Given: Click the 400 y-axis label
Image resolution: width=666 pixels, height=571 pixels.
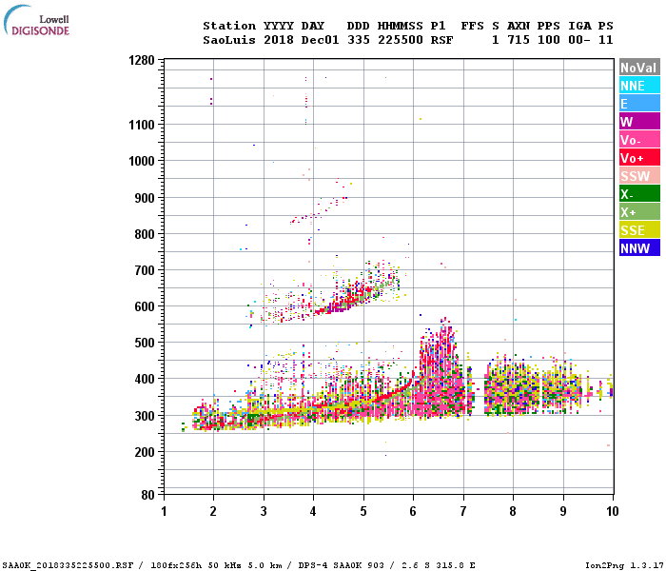Looking at the screenshot, I should (x=145, y=379).
